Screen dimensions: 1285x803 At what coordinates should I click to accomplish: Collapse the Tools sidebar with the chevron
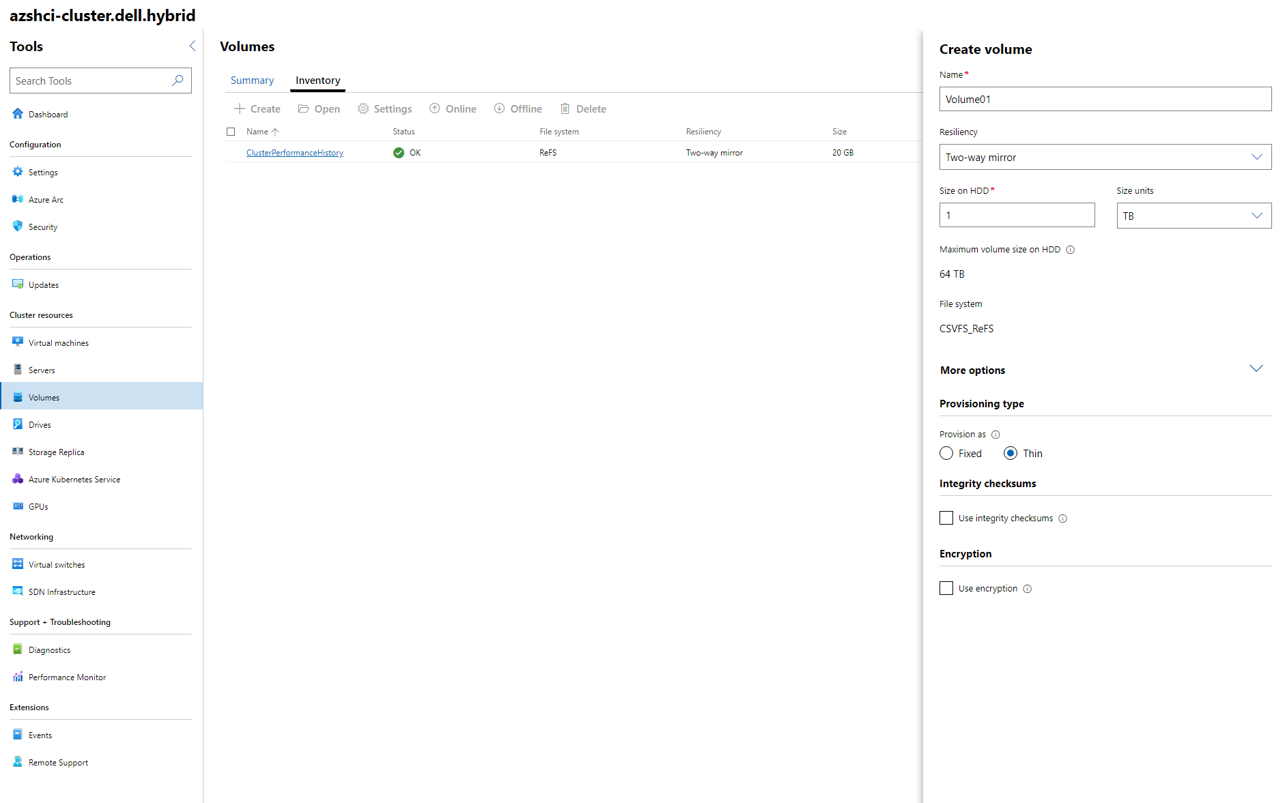tap(192, 46)
